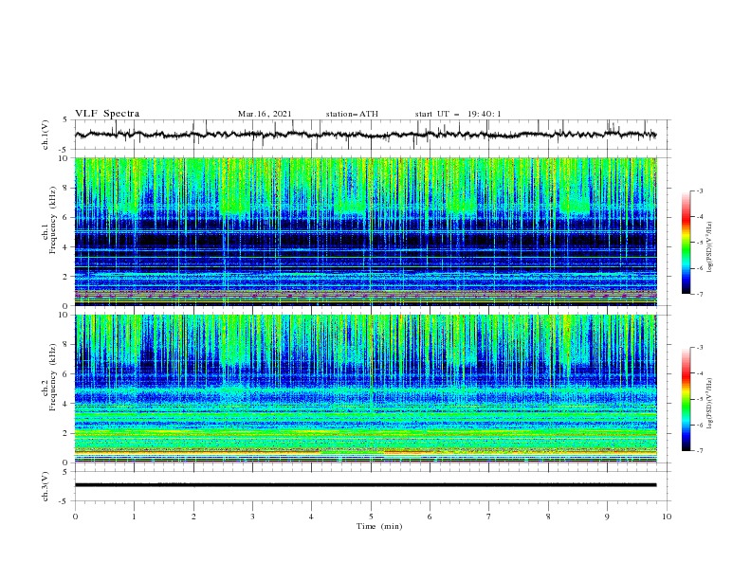751x580 pixels.
Task: Click time axis tick label "1"
Action: point(134,517)
